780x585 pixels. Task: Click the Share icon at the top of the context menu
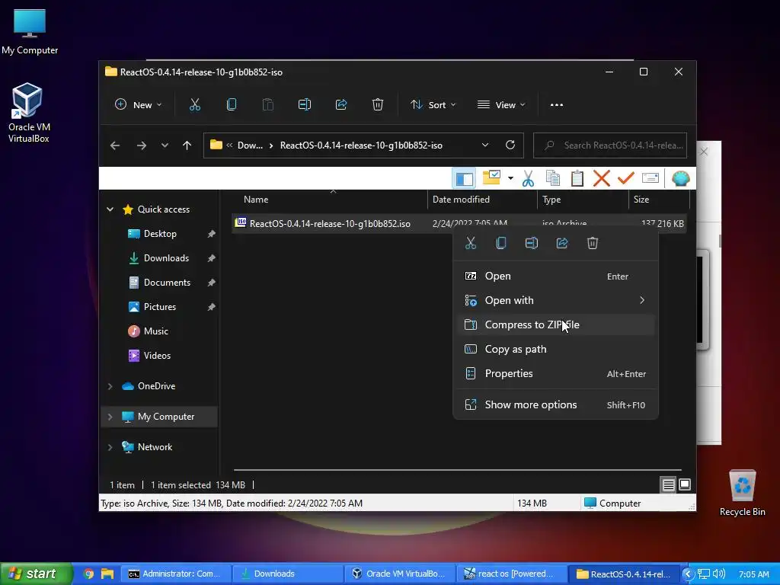pos(562,243)
